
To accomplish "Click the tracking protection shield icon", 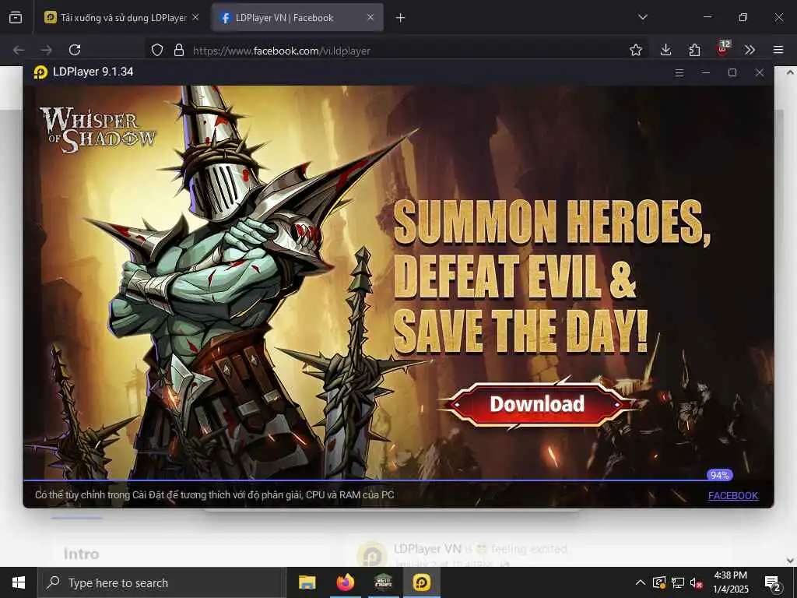I will (157, 50).
